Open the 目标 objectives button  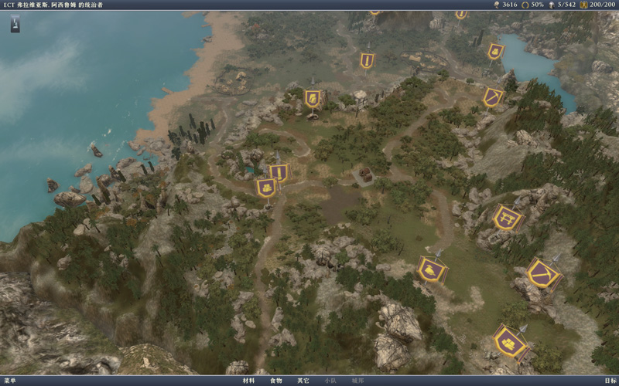pyautogui.click(x=610, y=381)
